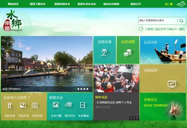This screenshot has height=128, width=187.
Task: Show next media news item
Action: [137, 118]
